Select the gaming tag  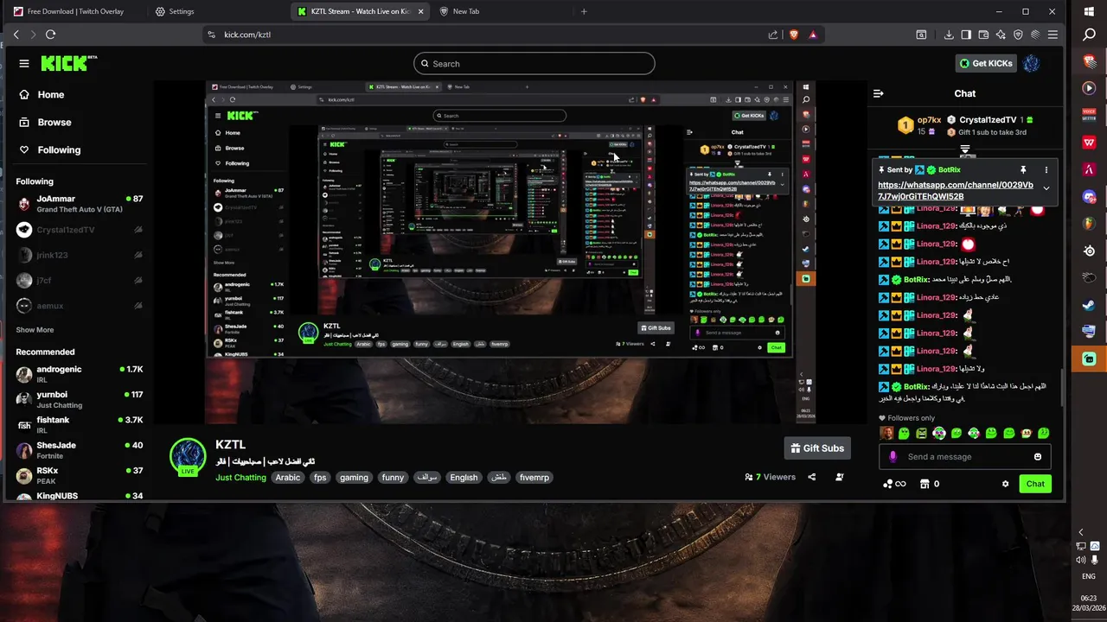click(x=354, y=477)
